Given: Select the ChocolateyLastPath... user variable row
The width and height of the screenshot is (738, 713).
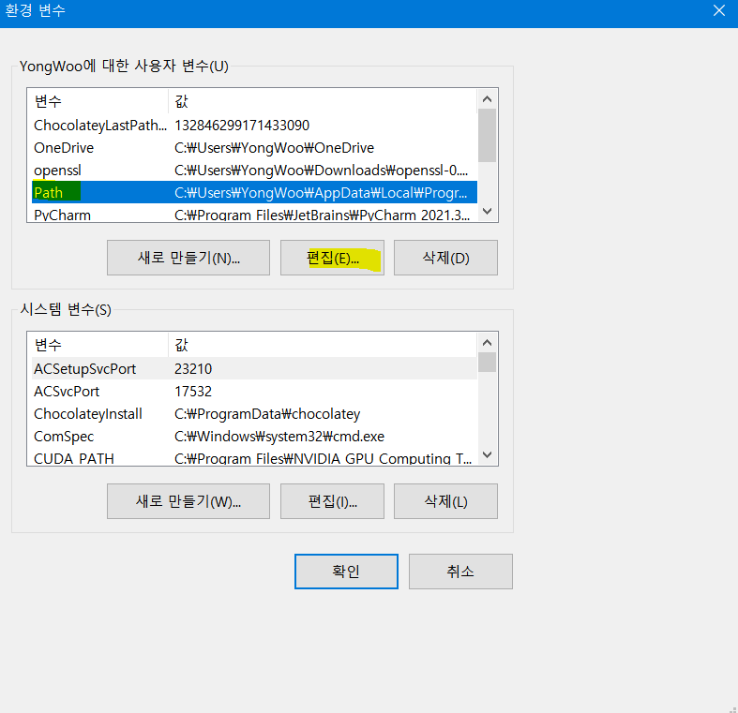Looking at the screenshot, I should [x=254, y=126].
